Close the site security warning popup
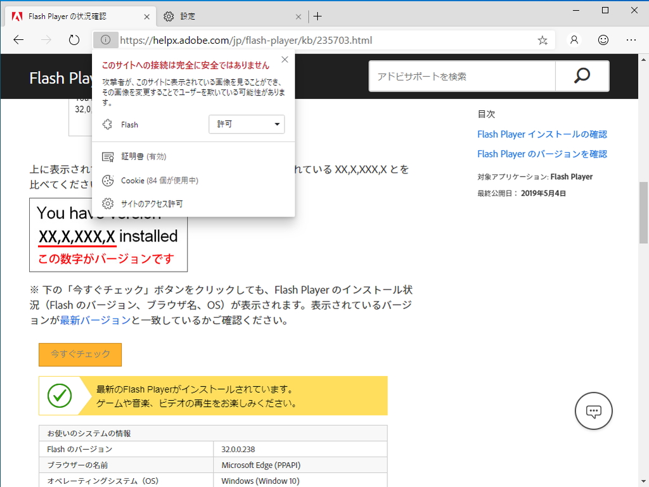This screenshot has width=649, height=487. [x=285, y=59]
